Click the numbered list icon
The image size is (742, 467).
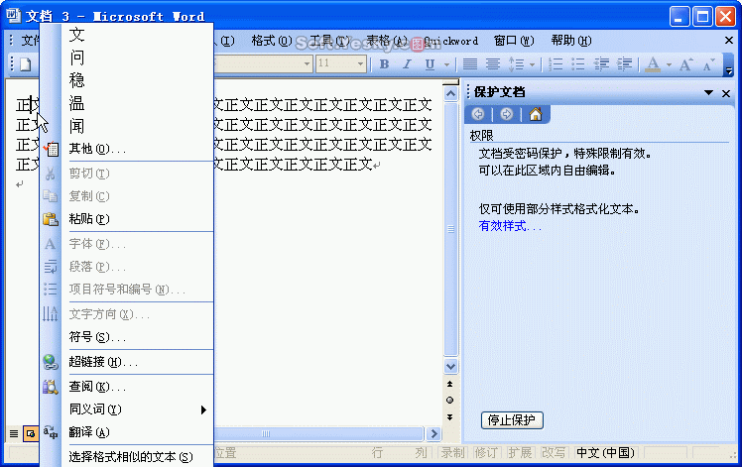pyautogui.click(x=556, y=64)
